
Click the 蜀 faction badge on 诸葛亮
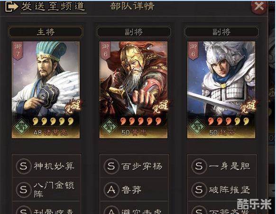click(x=21, y=127)
